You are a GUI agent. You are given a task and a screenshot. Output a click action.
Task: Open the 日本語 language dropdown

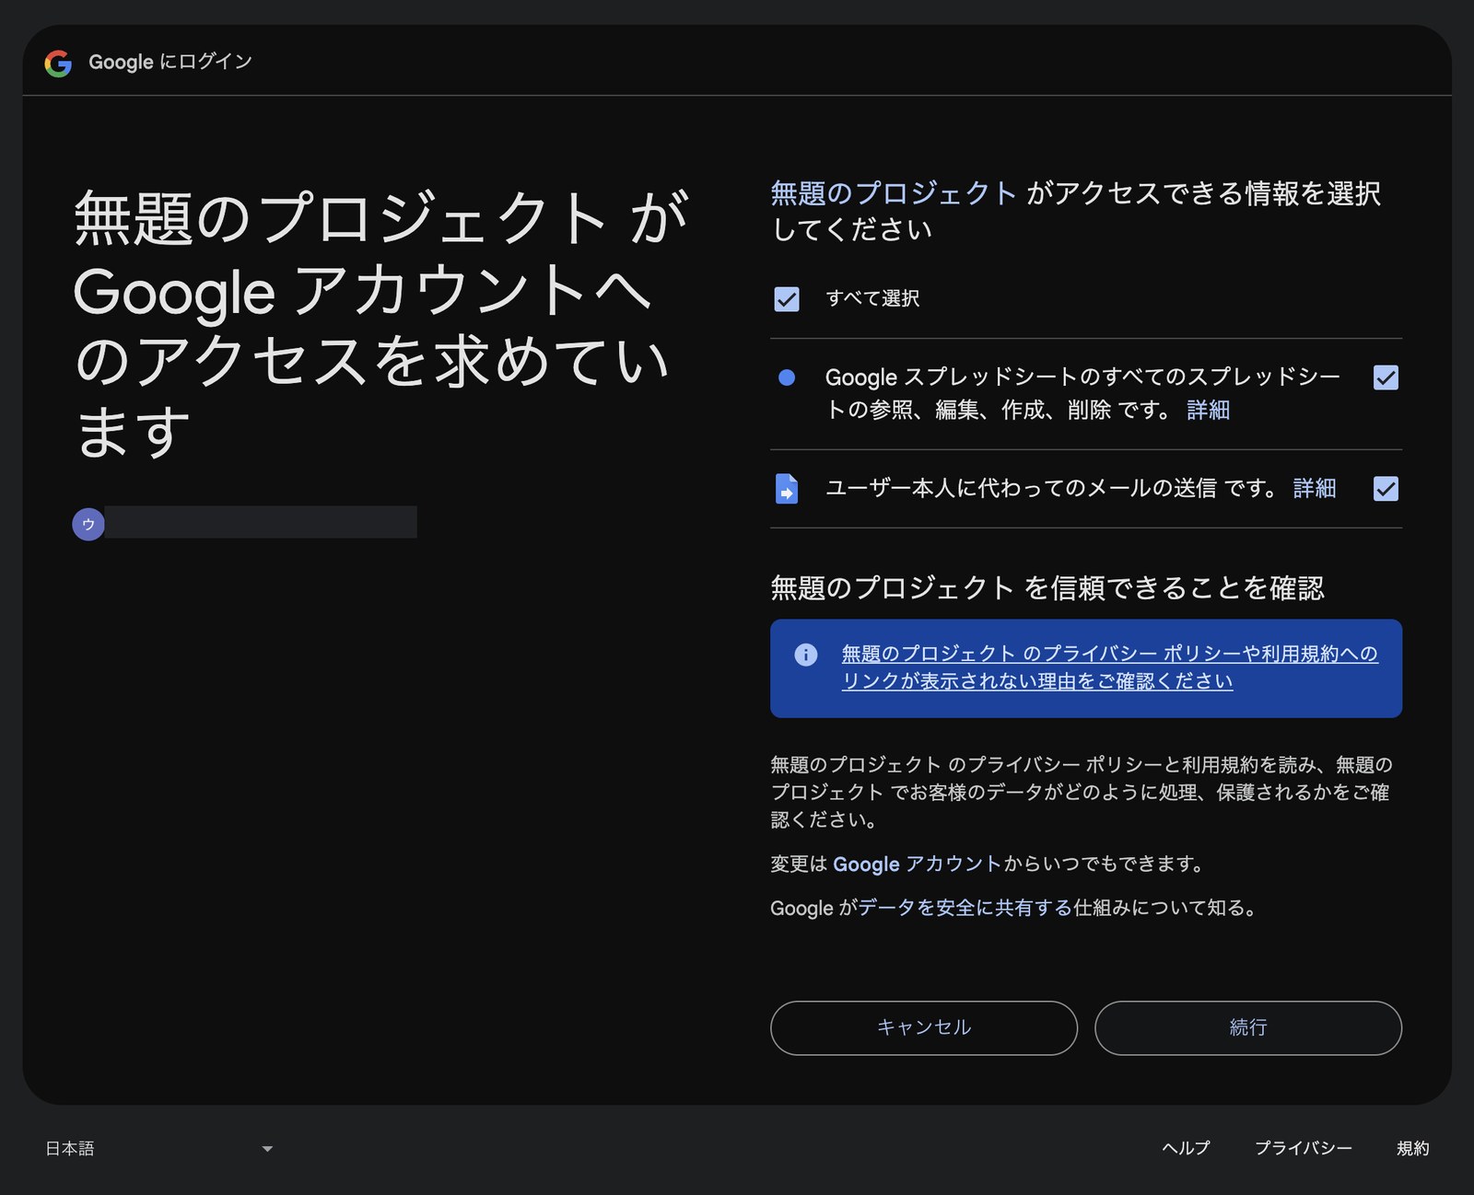pyautogui.click(x=159, y=1148)
